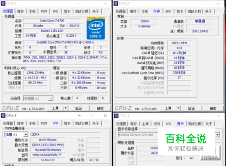Click the 51150379 serial number value
The image size is (226, 166).
48,160
